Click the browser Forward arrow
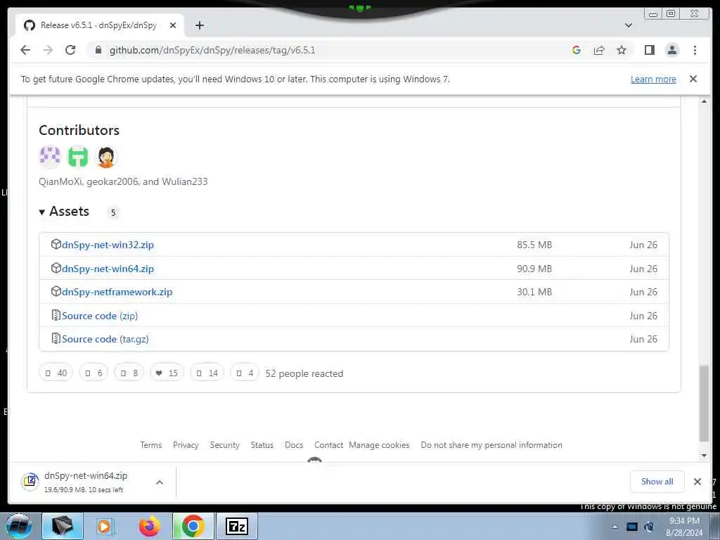This screenshot has height=540, width=720. click(x=48, y=50)
